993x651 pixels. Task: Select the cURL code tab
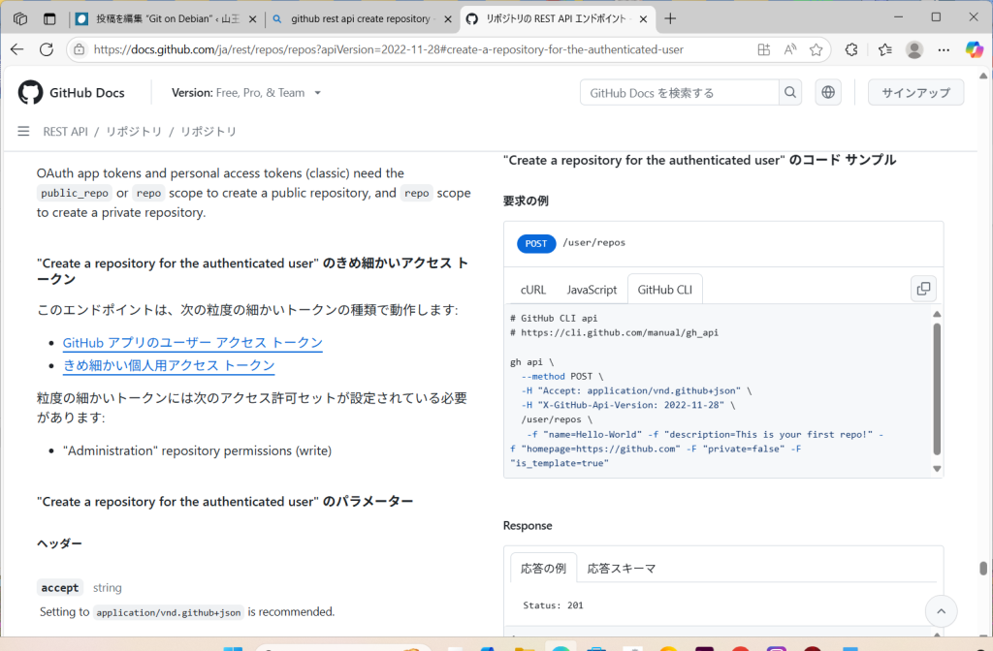(533, 290)
